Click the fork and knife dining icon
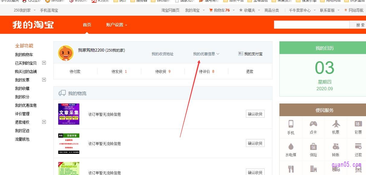The image size is (366, 175). 291,169
